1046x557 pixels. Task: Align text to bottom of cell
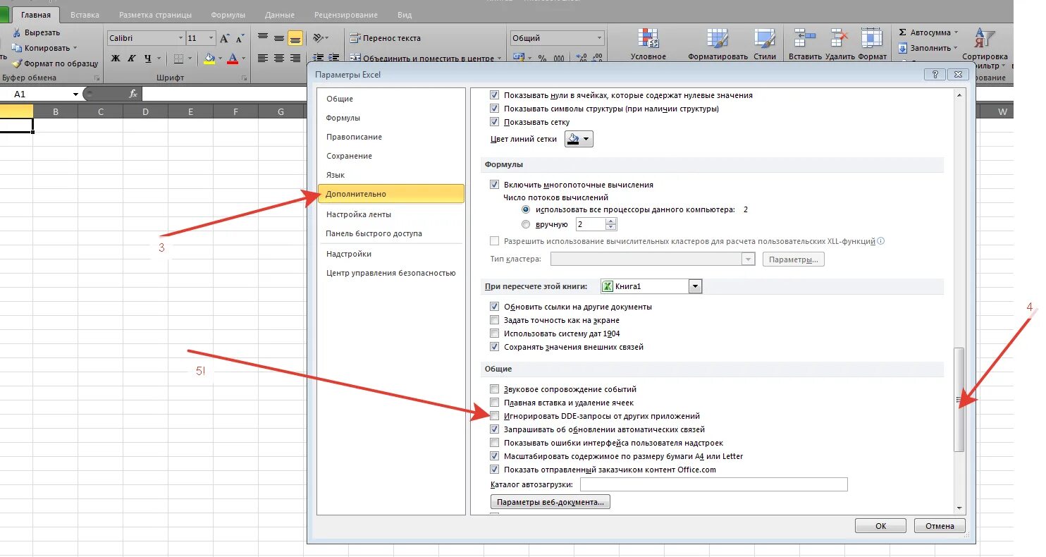click(x=295, y=38)
